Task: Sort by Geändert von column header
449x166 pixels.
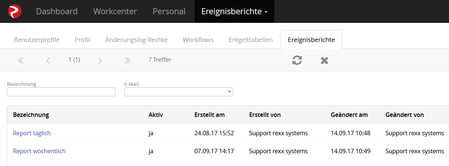Action: (x=404, y=115)
